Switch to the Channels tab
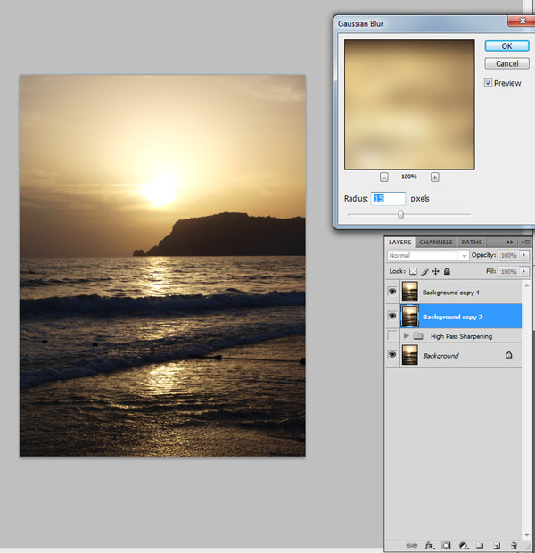The image size is (535, 553). click(436, 243)
